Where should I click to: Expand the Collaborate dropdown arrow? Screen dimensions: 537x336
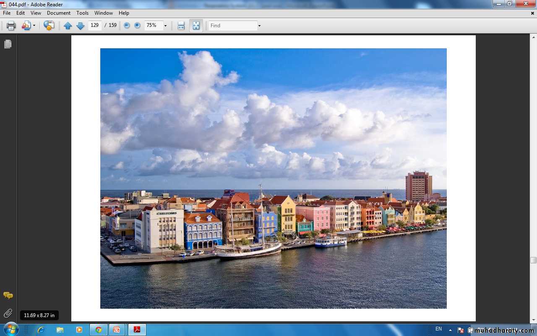pyautogui.click(x=34, y=26)
